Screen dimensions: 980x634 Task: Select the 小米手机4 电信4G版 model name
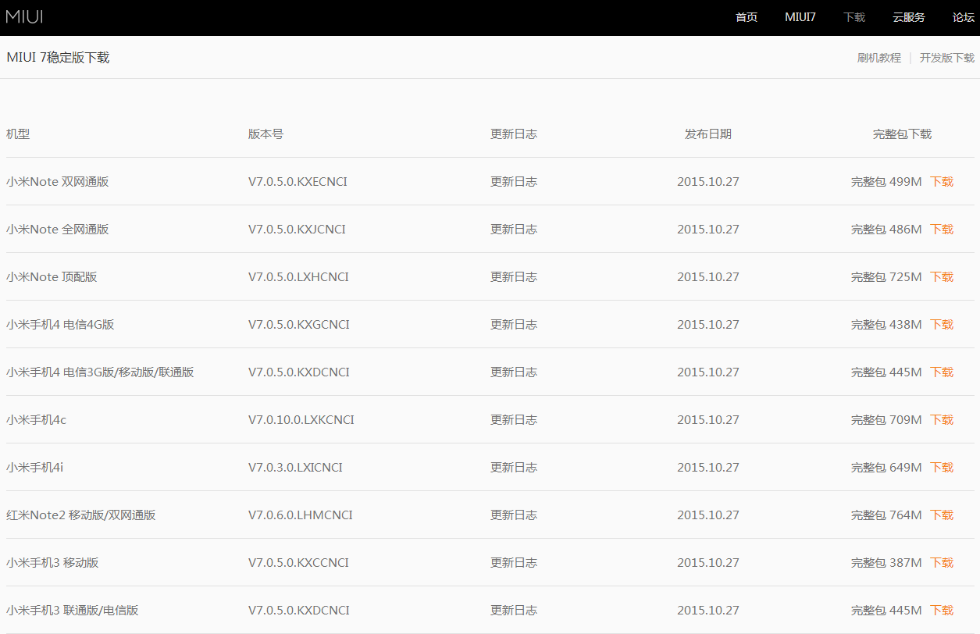click(60, 325)
